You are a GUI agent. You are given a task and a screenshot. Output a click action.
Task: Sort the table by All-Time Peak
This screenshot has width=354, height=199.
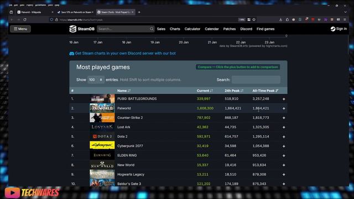(x=265, y=91)
